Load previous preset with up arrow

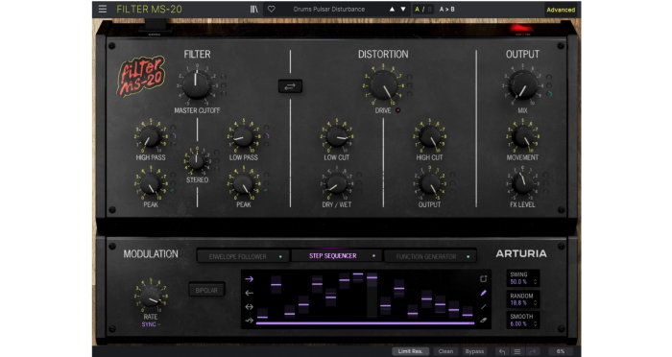coord(392,9)
